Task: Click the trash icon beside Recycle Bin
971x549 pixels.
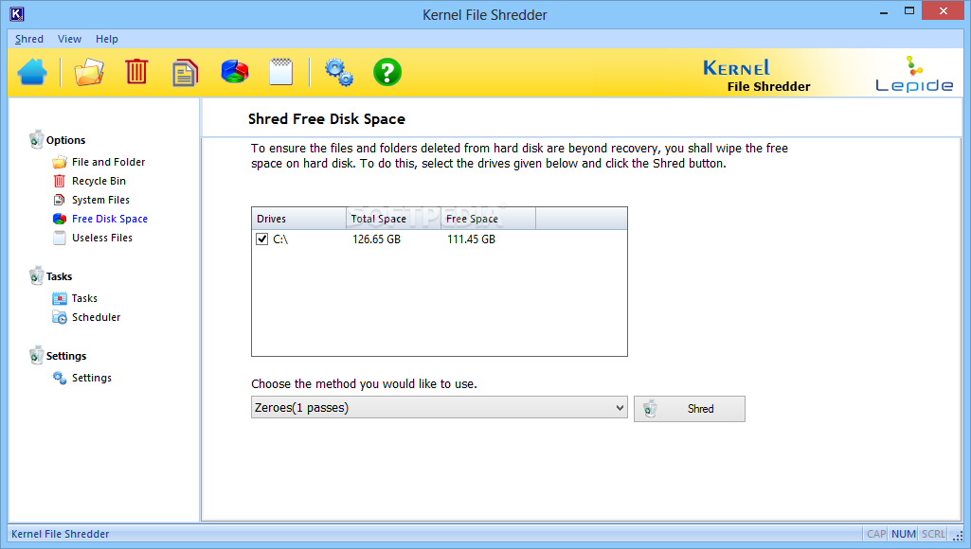Action: tap(60, 182)
